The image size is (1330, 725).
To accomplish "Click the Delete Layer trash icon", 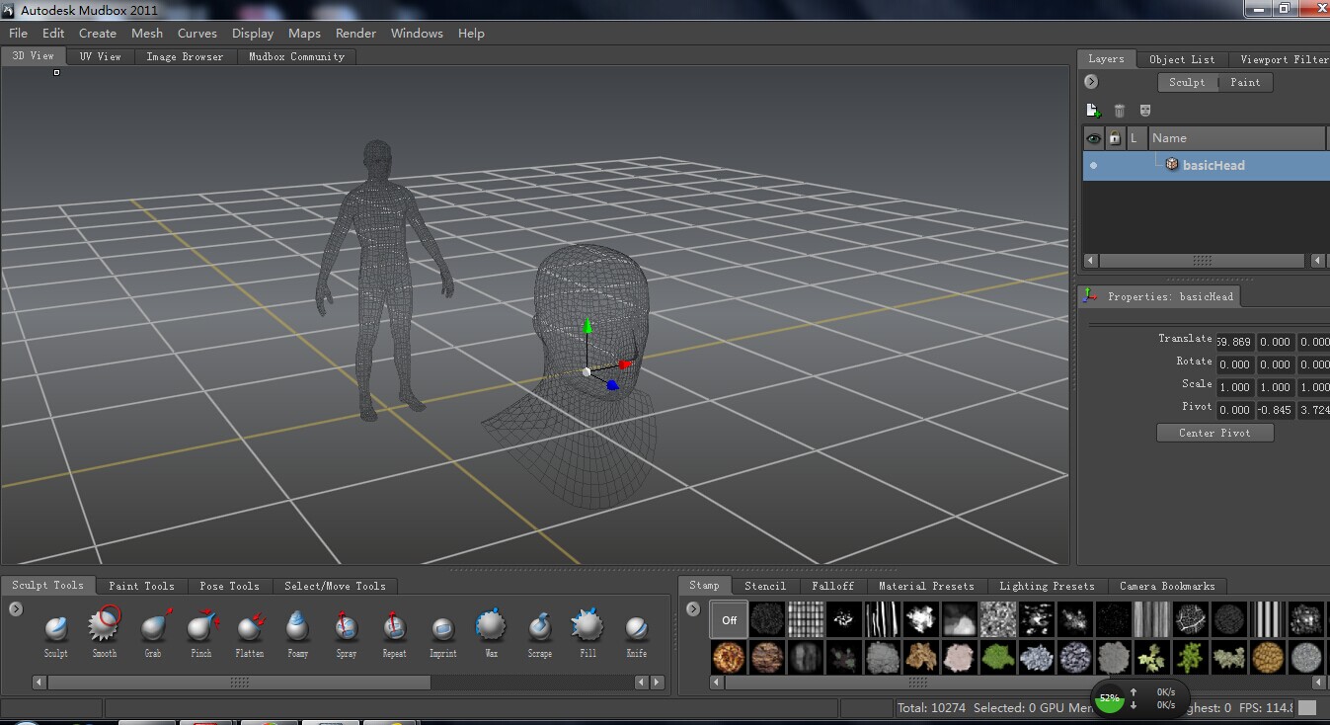I will [1120, 111].
